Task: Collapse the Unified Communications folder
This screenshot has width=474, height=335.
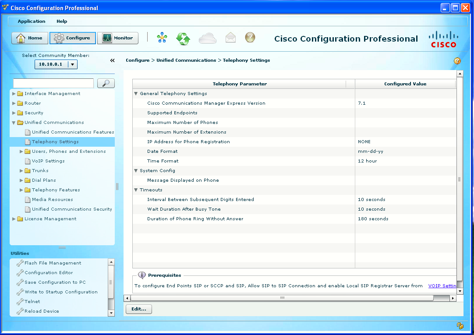Action: tap(14, 123)
